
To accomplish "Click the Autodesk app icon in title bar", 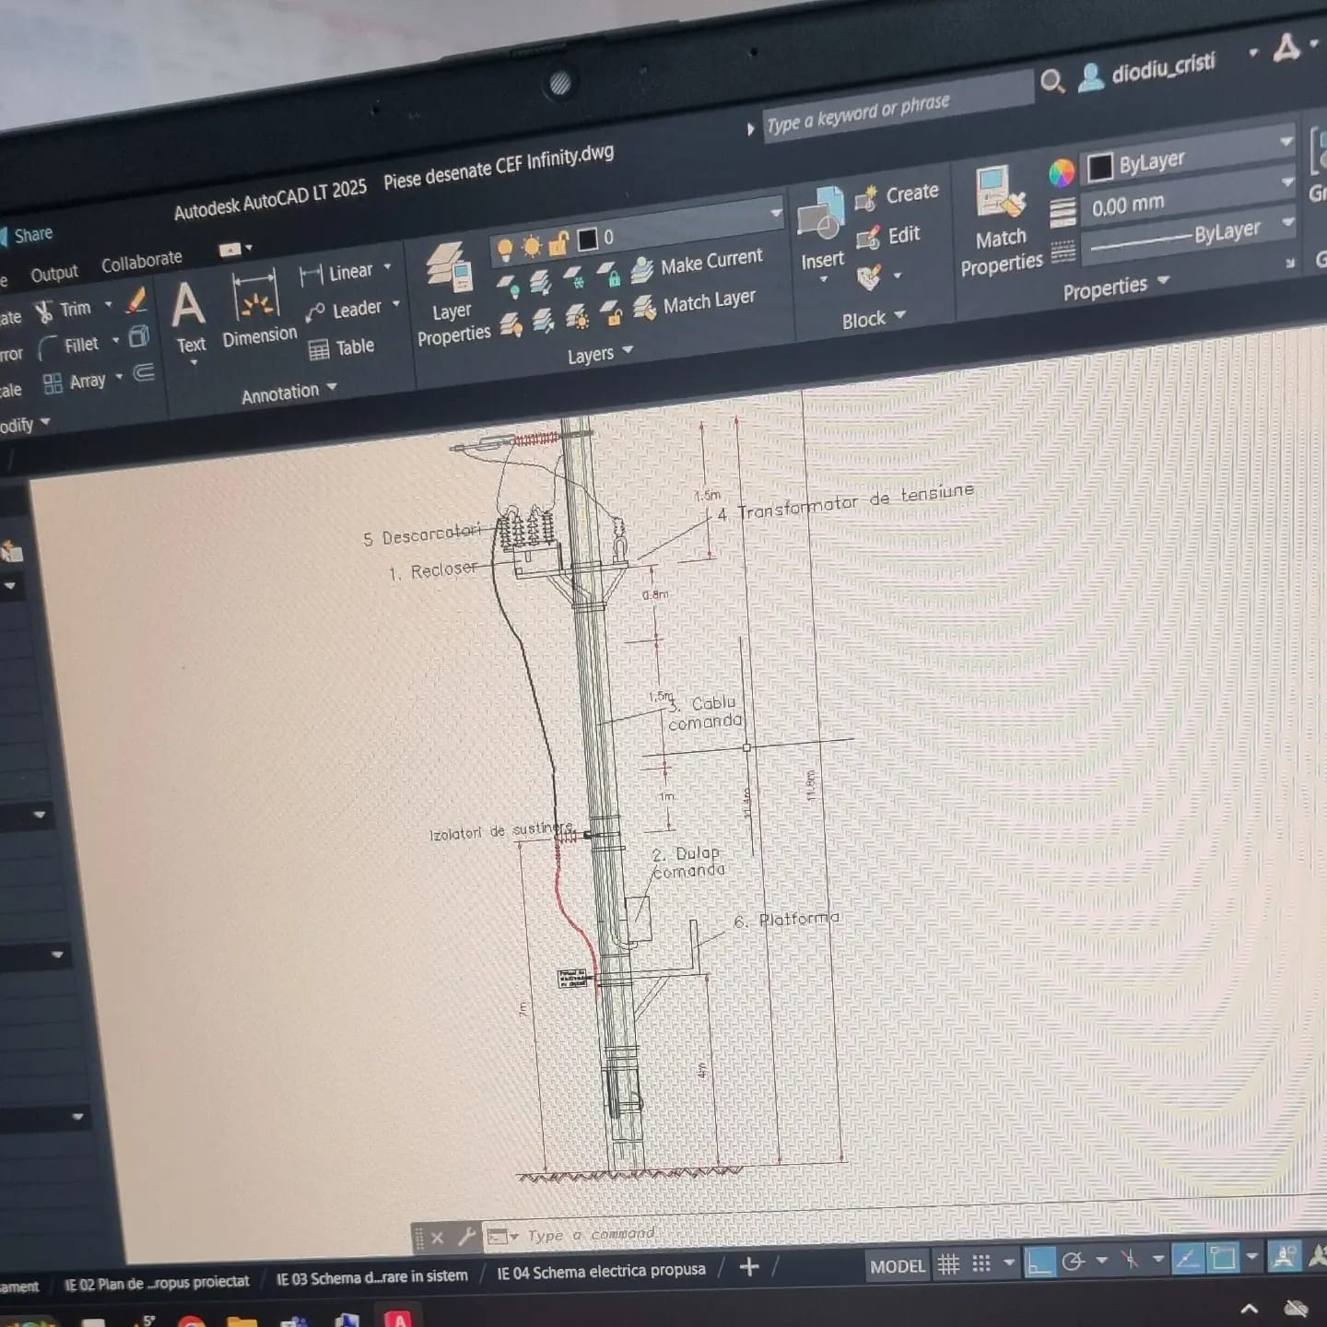I will click(x=1286, y=47).
